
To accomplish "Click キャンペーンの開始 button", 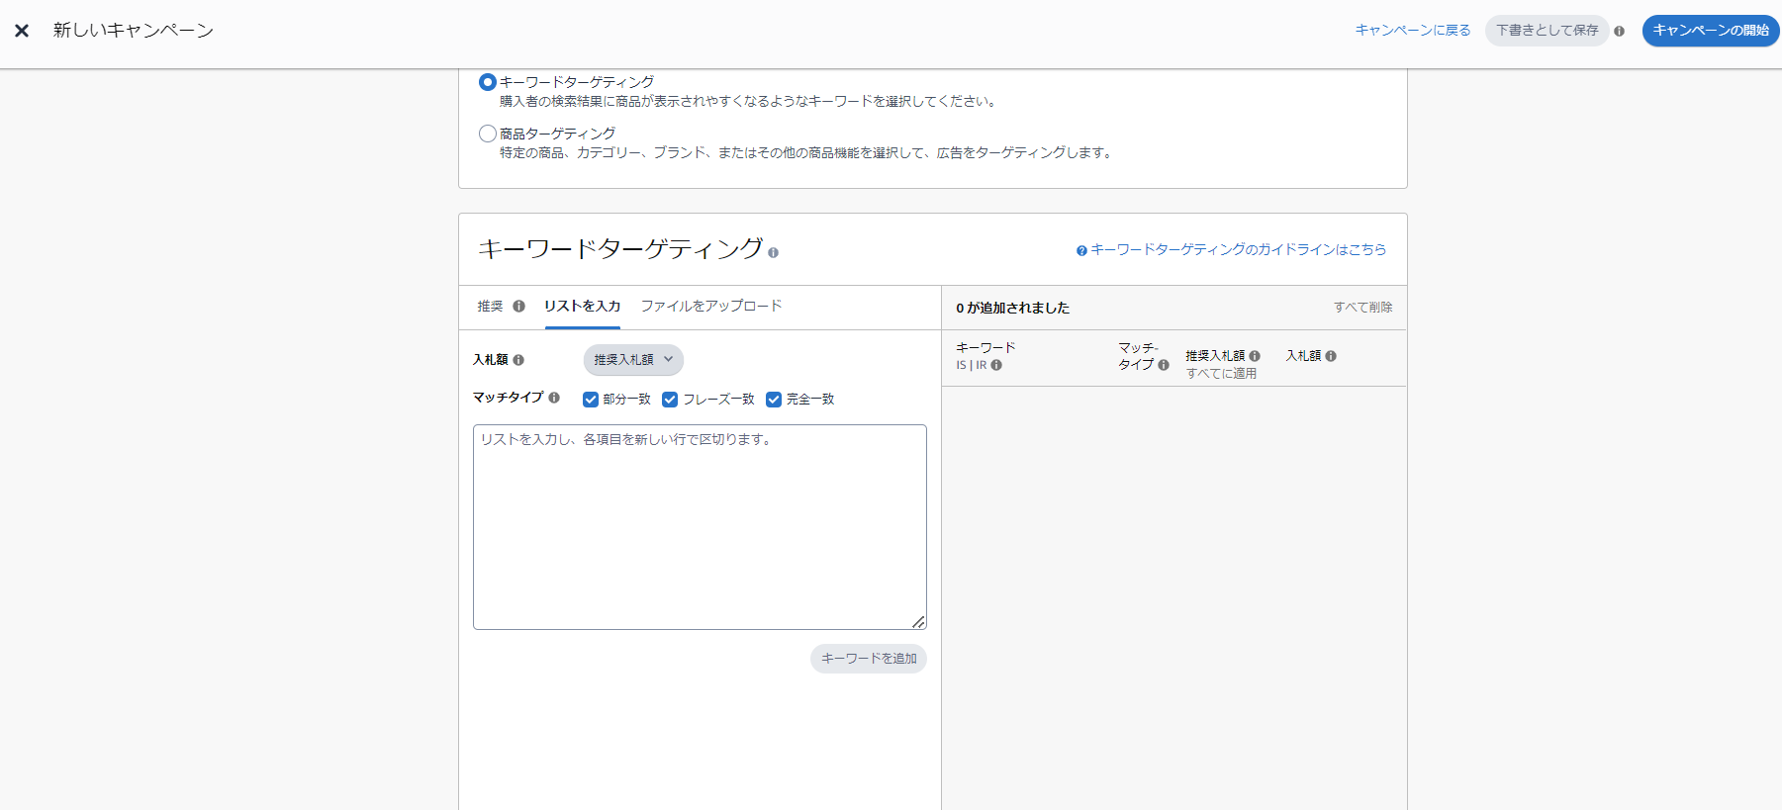I will point(1711,31).
